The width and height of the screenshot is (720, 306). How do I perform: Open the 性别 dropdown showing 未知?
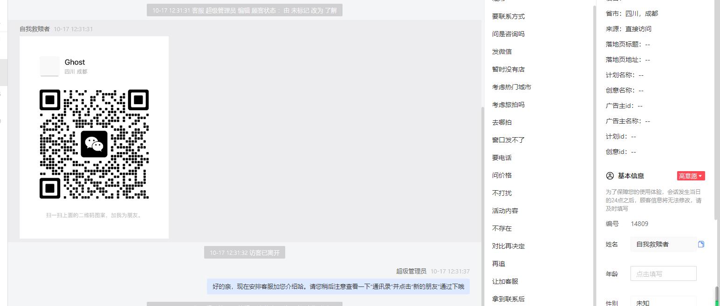tap(663, 301)
